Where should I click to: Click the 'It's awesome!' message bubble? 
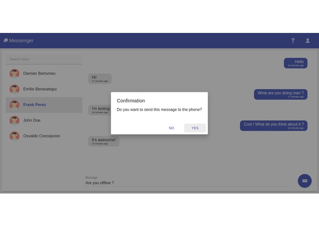(104, 141)
